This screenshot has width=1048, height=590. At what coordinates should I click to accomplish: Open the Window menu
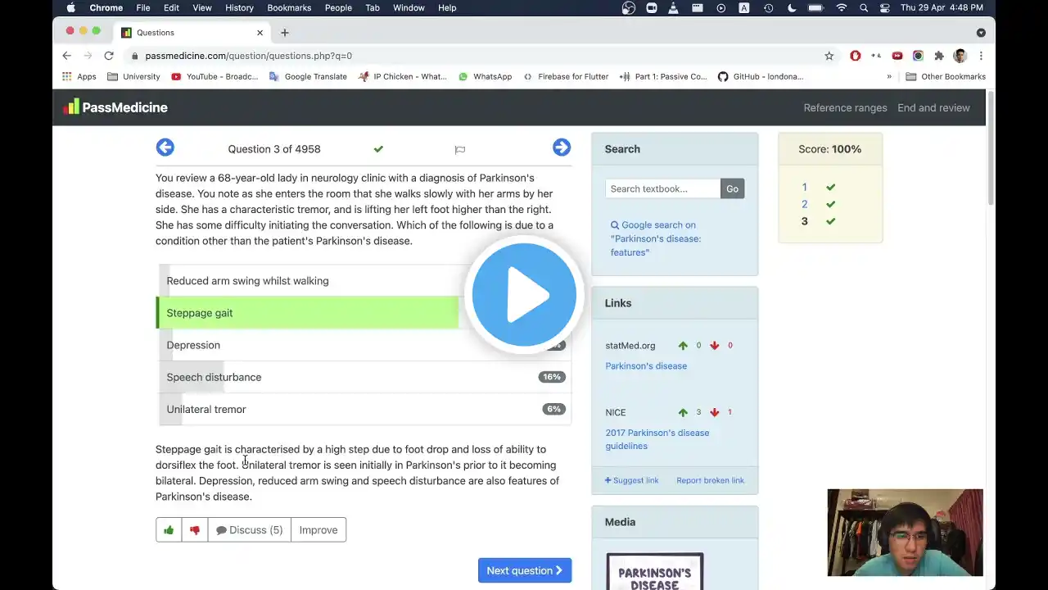pyautogui.click(x=409, y=7)
